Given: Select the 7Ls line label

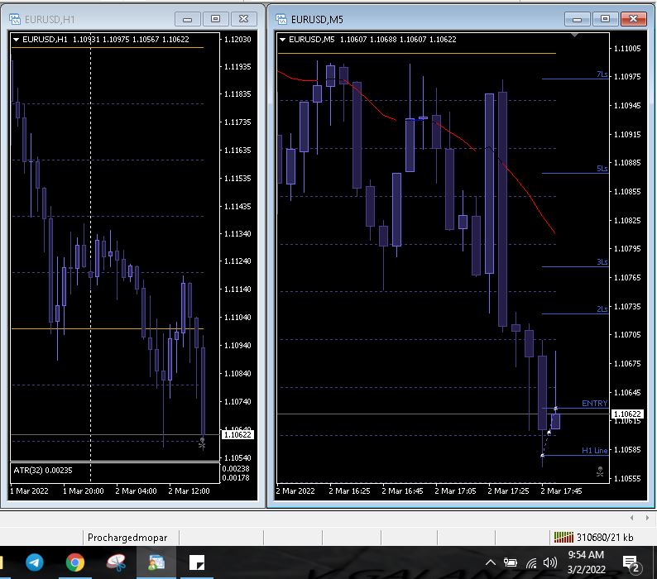Looking at the screenshot, I should pyautogui.click(x=602, y=74).
